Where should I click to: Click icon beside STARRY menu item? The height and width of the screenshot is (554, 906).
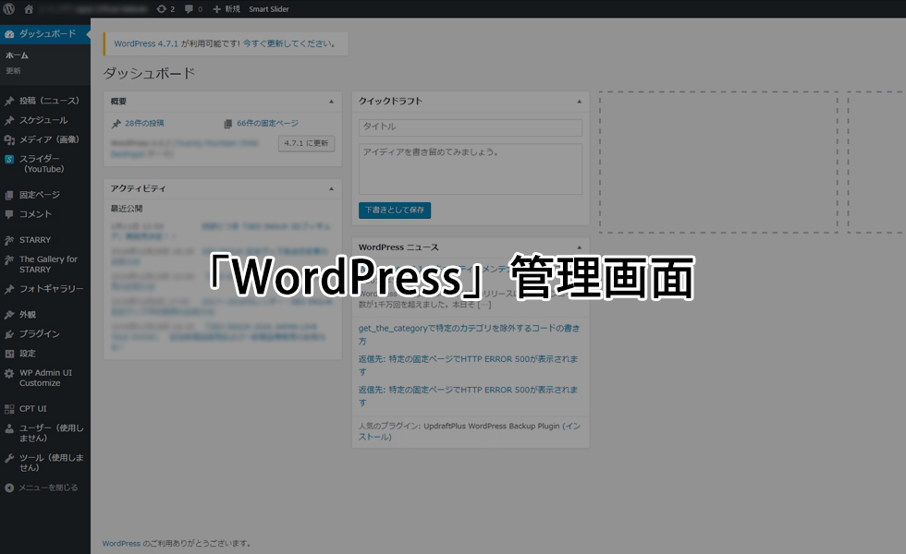[9, 240]
